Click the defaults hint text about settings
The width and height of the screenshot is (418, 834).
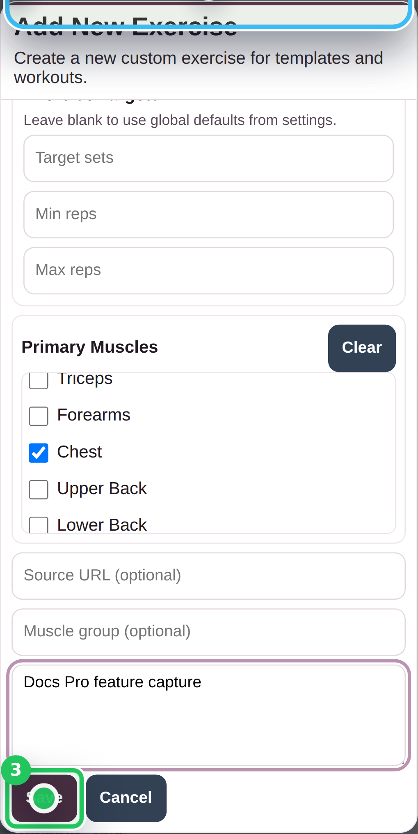click(180, 120)
